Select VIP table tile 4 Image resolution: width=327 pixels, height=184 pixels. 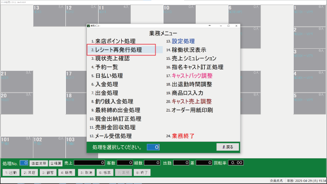point(309,81)
